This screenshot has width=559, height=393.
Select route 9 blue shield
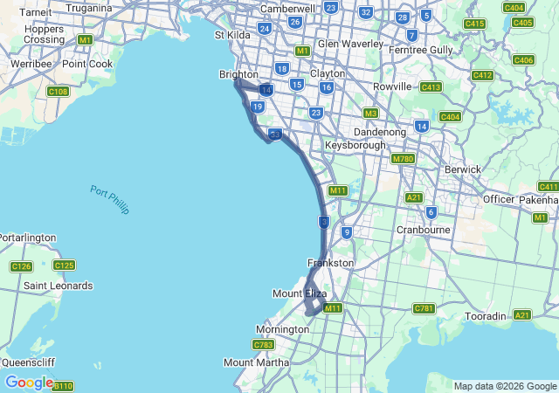(x=347, y=232)
